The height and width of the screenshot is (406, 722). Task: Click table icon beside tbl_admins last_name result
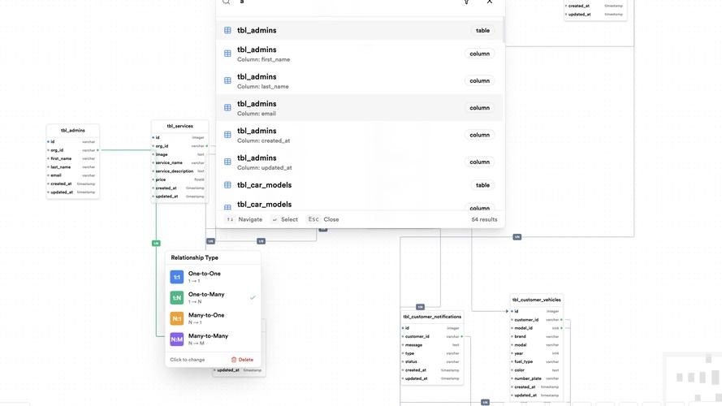[227, 80]
